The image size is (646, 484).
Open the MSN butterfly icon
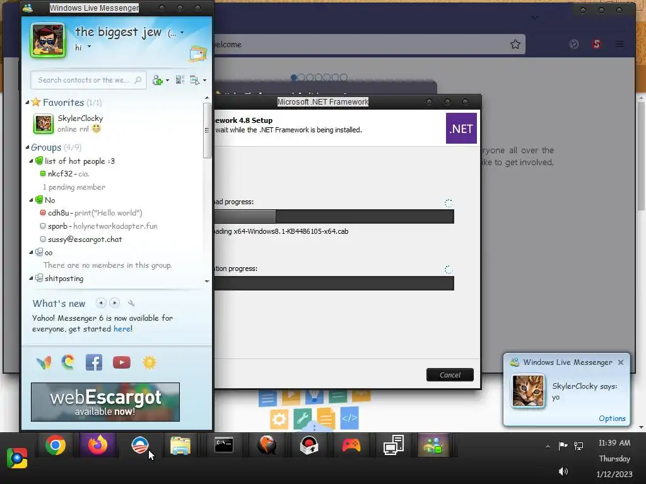pyautogui.click(x=44, y=362)
